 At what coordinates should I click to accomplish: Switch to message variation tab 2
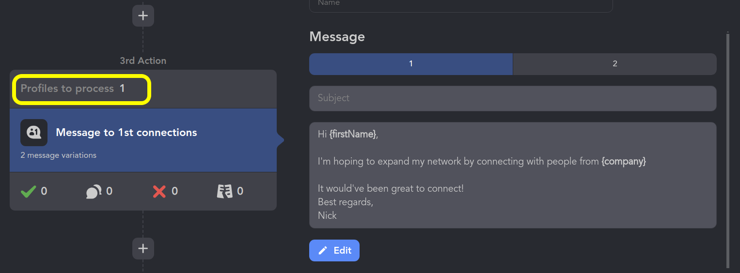tap(614, 64)
